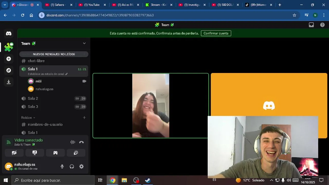Click the Confirmar cuenta button
329x185 pixels.
pos(216,33)
